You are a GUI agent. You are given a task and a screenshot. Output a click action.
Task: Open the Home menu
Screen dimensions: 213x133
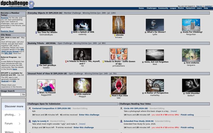[x=141, y=8]
